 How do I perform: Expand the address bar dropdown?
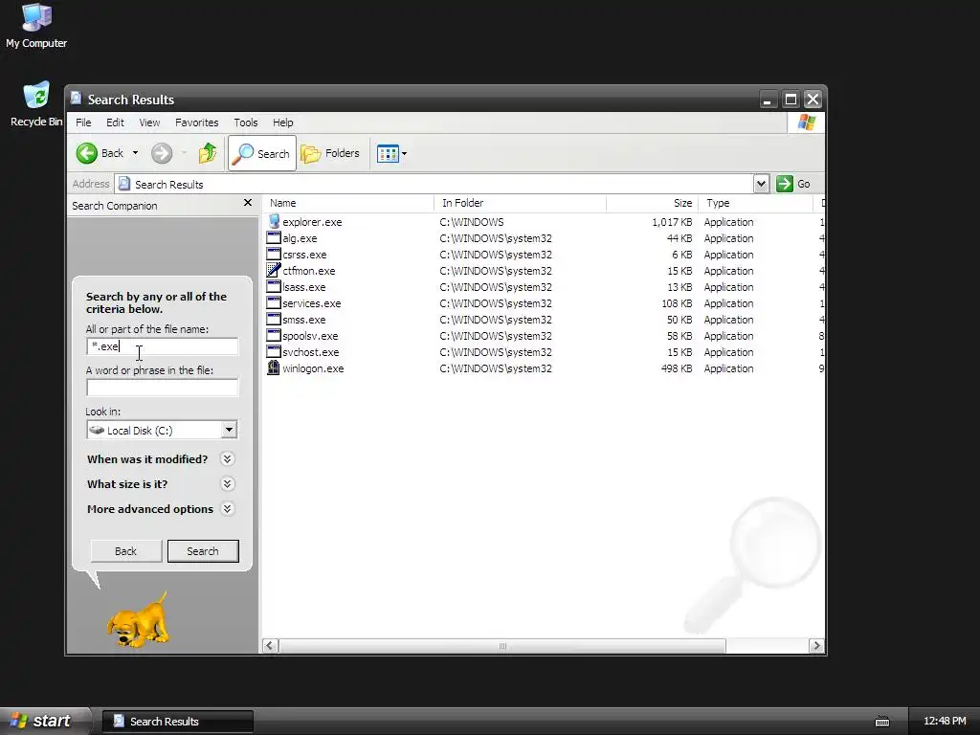(x=761, y=184)
